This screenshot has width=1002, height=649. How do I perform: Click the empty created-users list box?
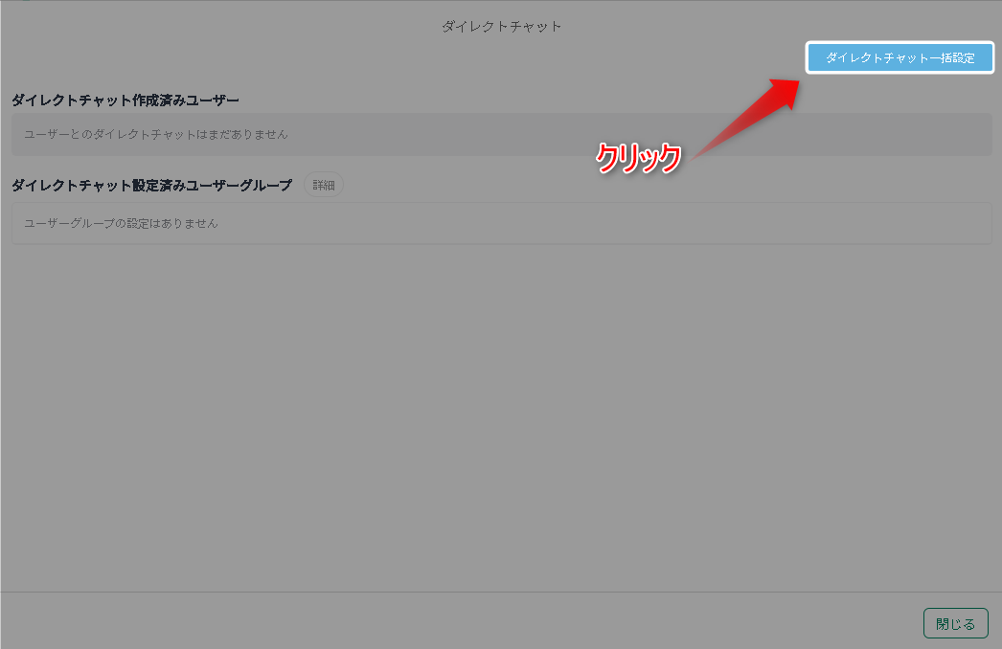click(502, 135)
